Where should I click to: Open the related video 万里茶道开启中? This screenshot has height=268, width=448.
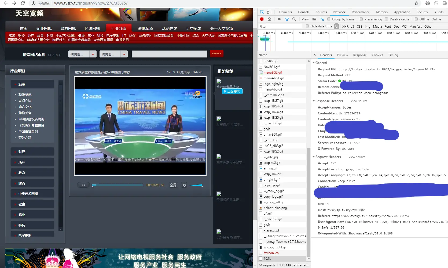click(x=219, y=119)
